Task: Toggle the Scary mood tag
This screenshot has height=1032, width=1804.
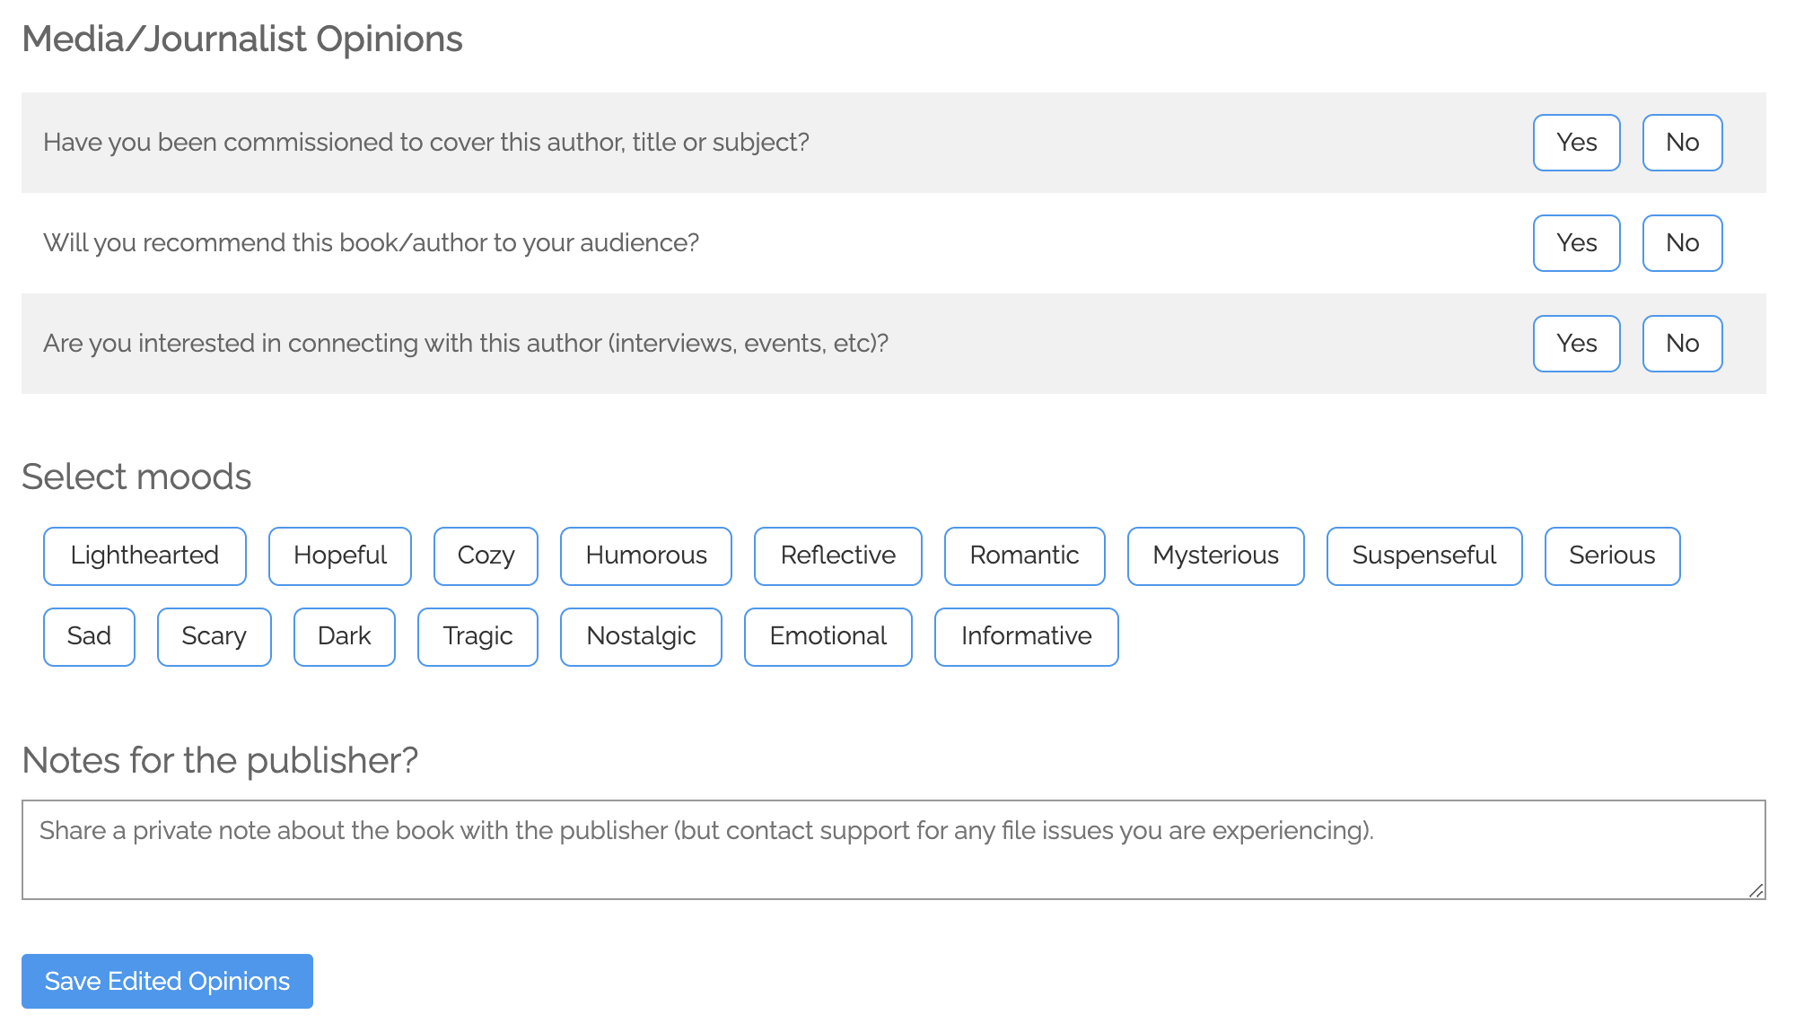Action: tap(214, 637)
